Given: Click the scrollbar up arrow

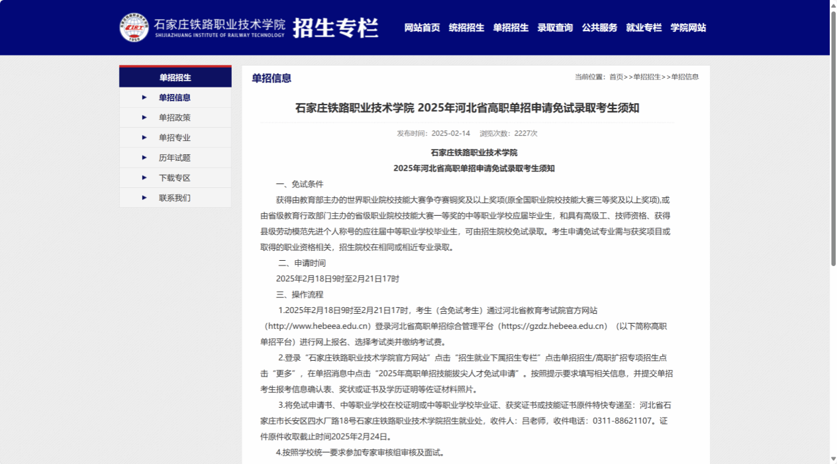Looking at the screenshot, I should click(x=833, y=5).
